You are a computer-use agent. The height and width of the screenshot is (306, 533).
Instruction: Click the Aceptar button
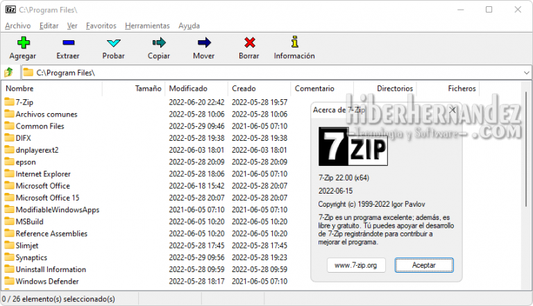[x=423, y=265]
